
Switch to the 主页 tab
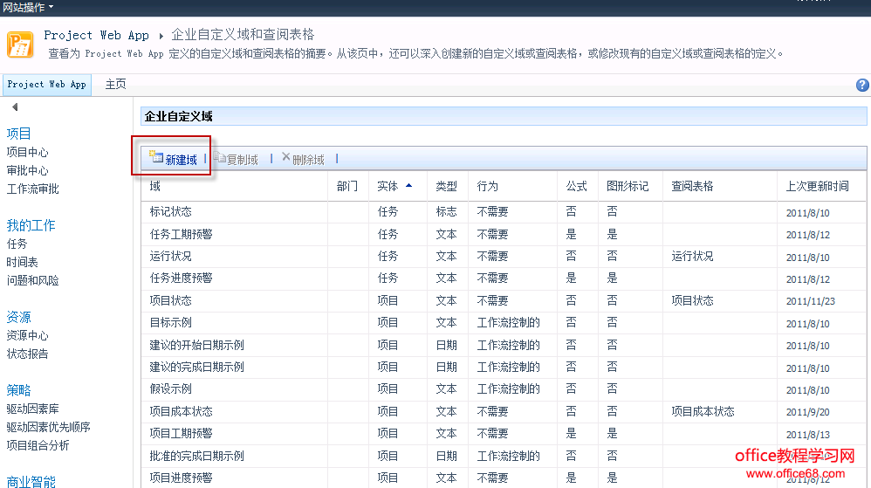[115, 85]
